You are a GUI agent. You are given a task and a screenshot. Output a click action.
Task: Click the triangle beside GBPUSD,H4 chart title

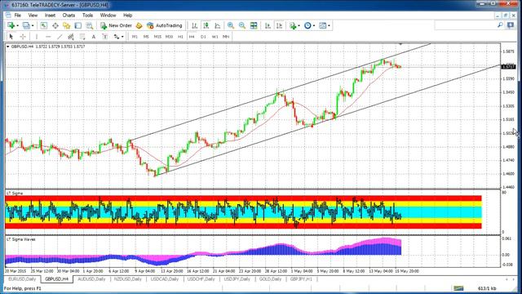click(x=8, y=47)
